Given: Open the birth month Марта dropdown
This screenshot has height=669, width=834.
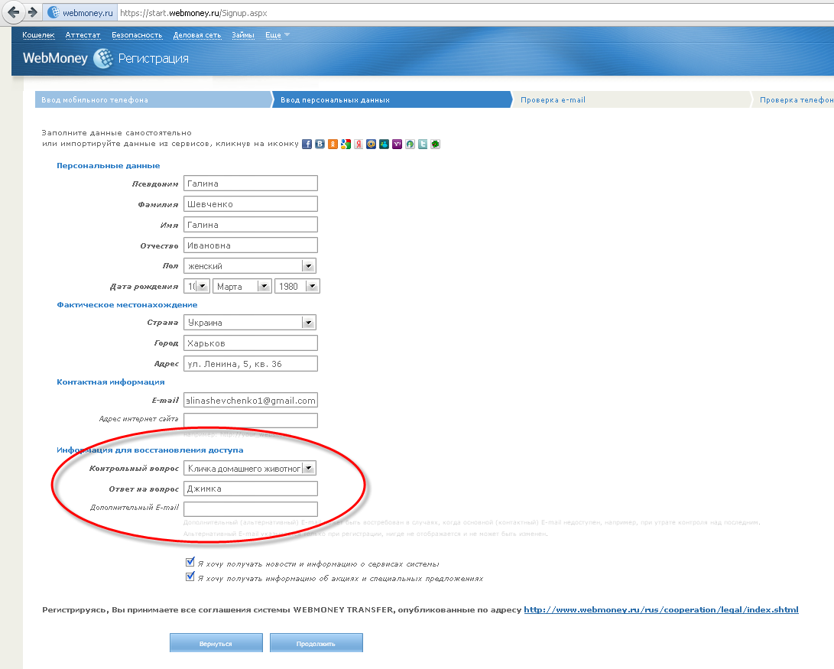Looking at the screenshot, I should coord(242,286).
